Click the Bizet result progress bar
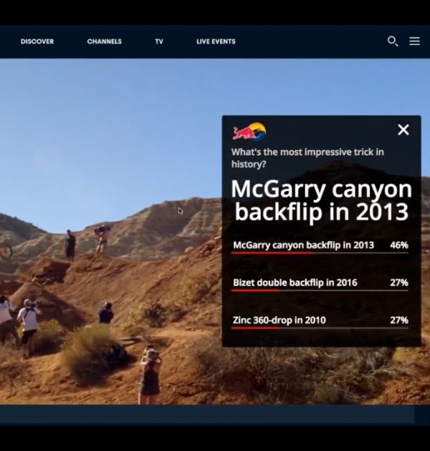Image resolution: width=430 pixels, height=451 pixels. click(320, 290)
